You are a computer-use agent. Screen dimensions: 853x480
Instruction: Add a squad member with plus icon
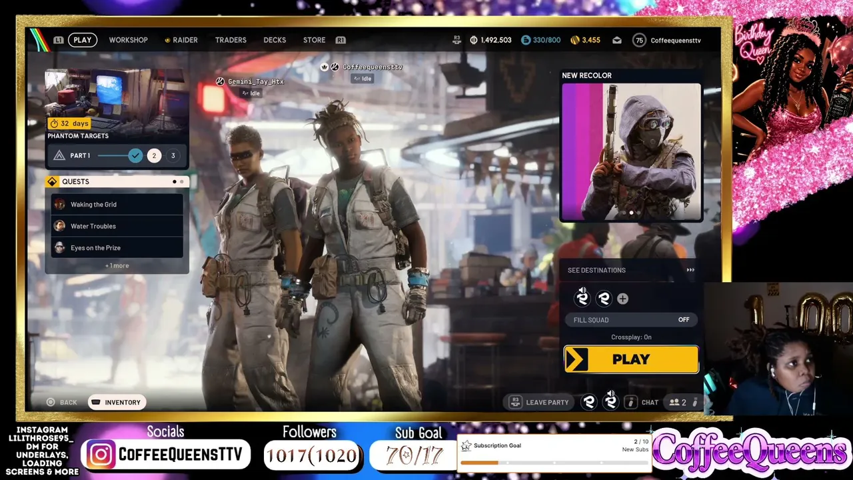coord(622,299)
